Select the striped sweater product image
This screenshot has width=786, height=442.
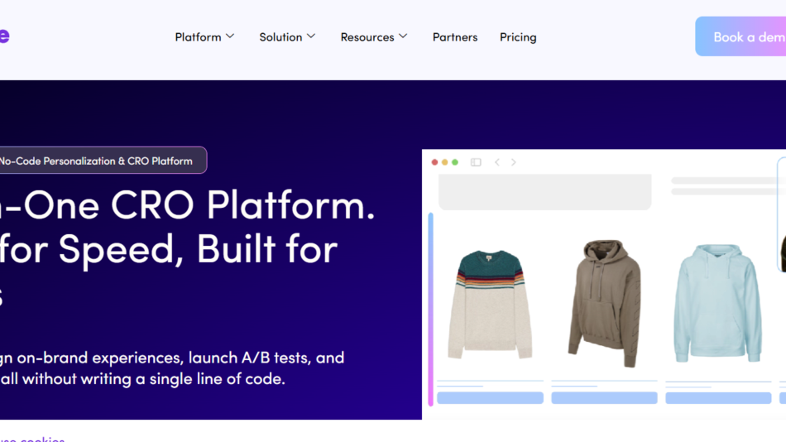[x=490, y=305]
